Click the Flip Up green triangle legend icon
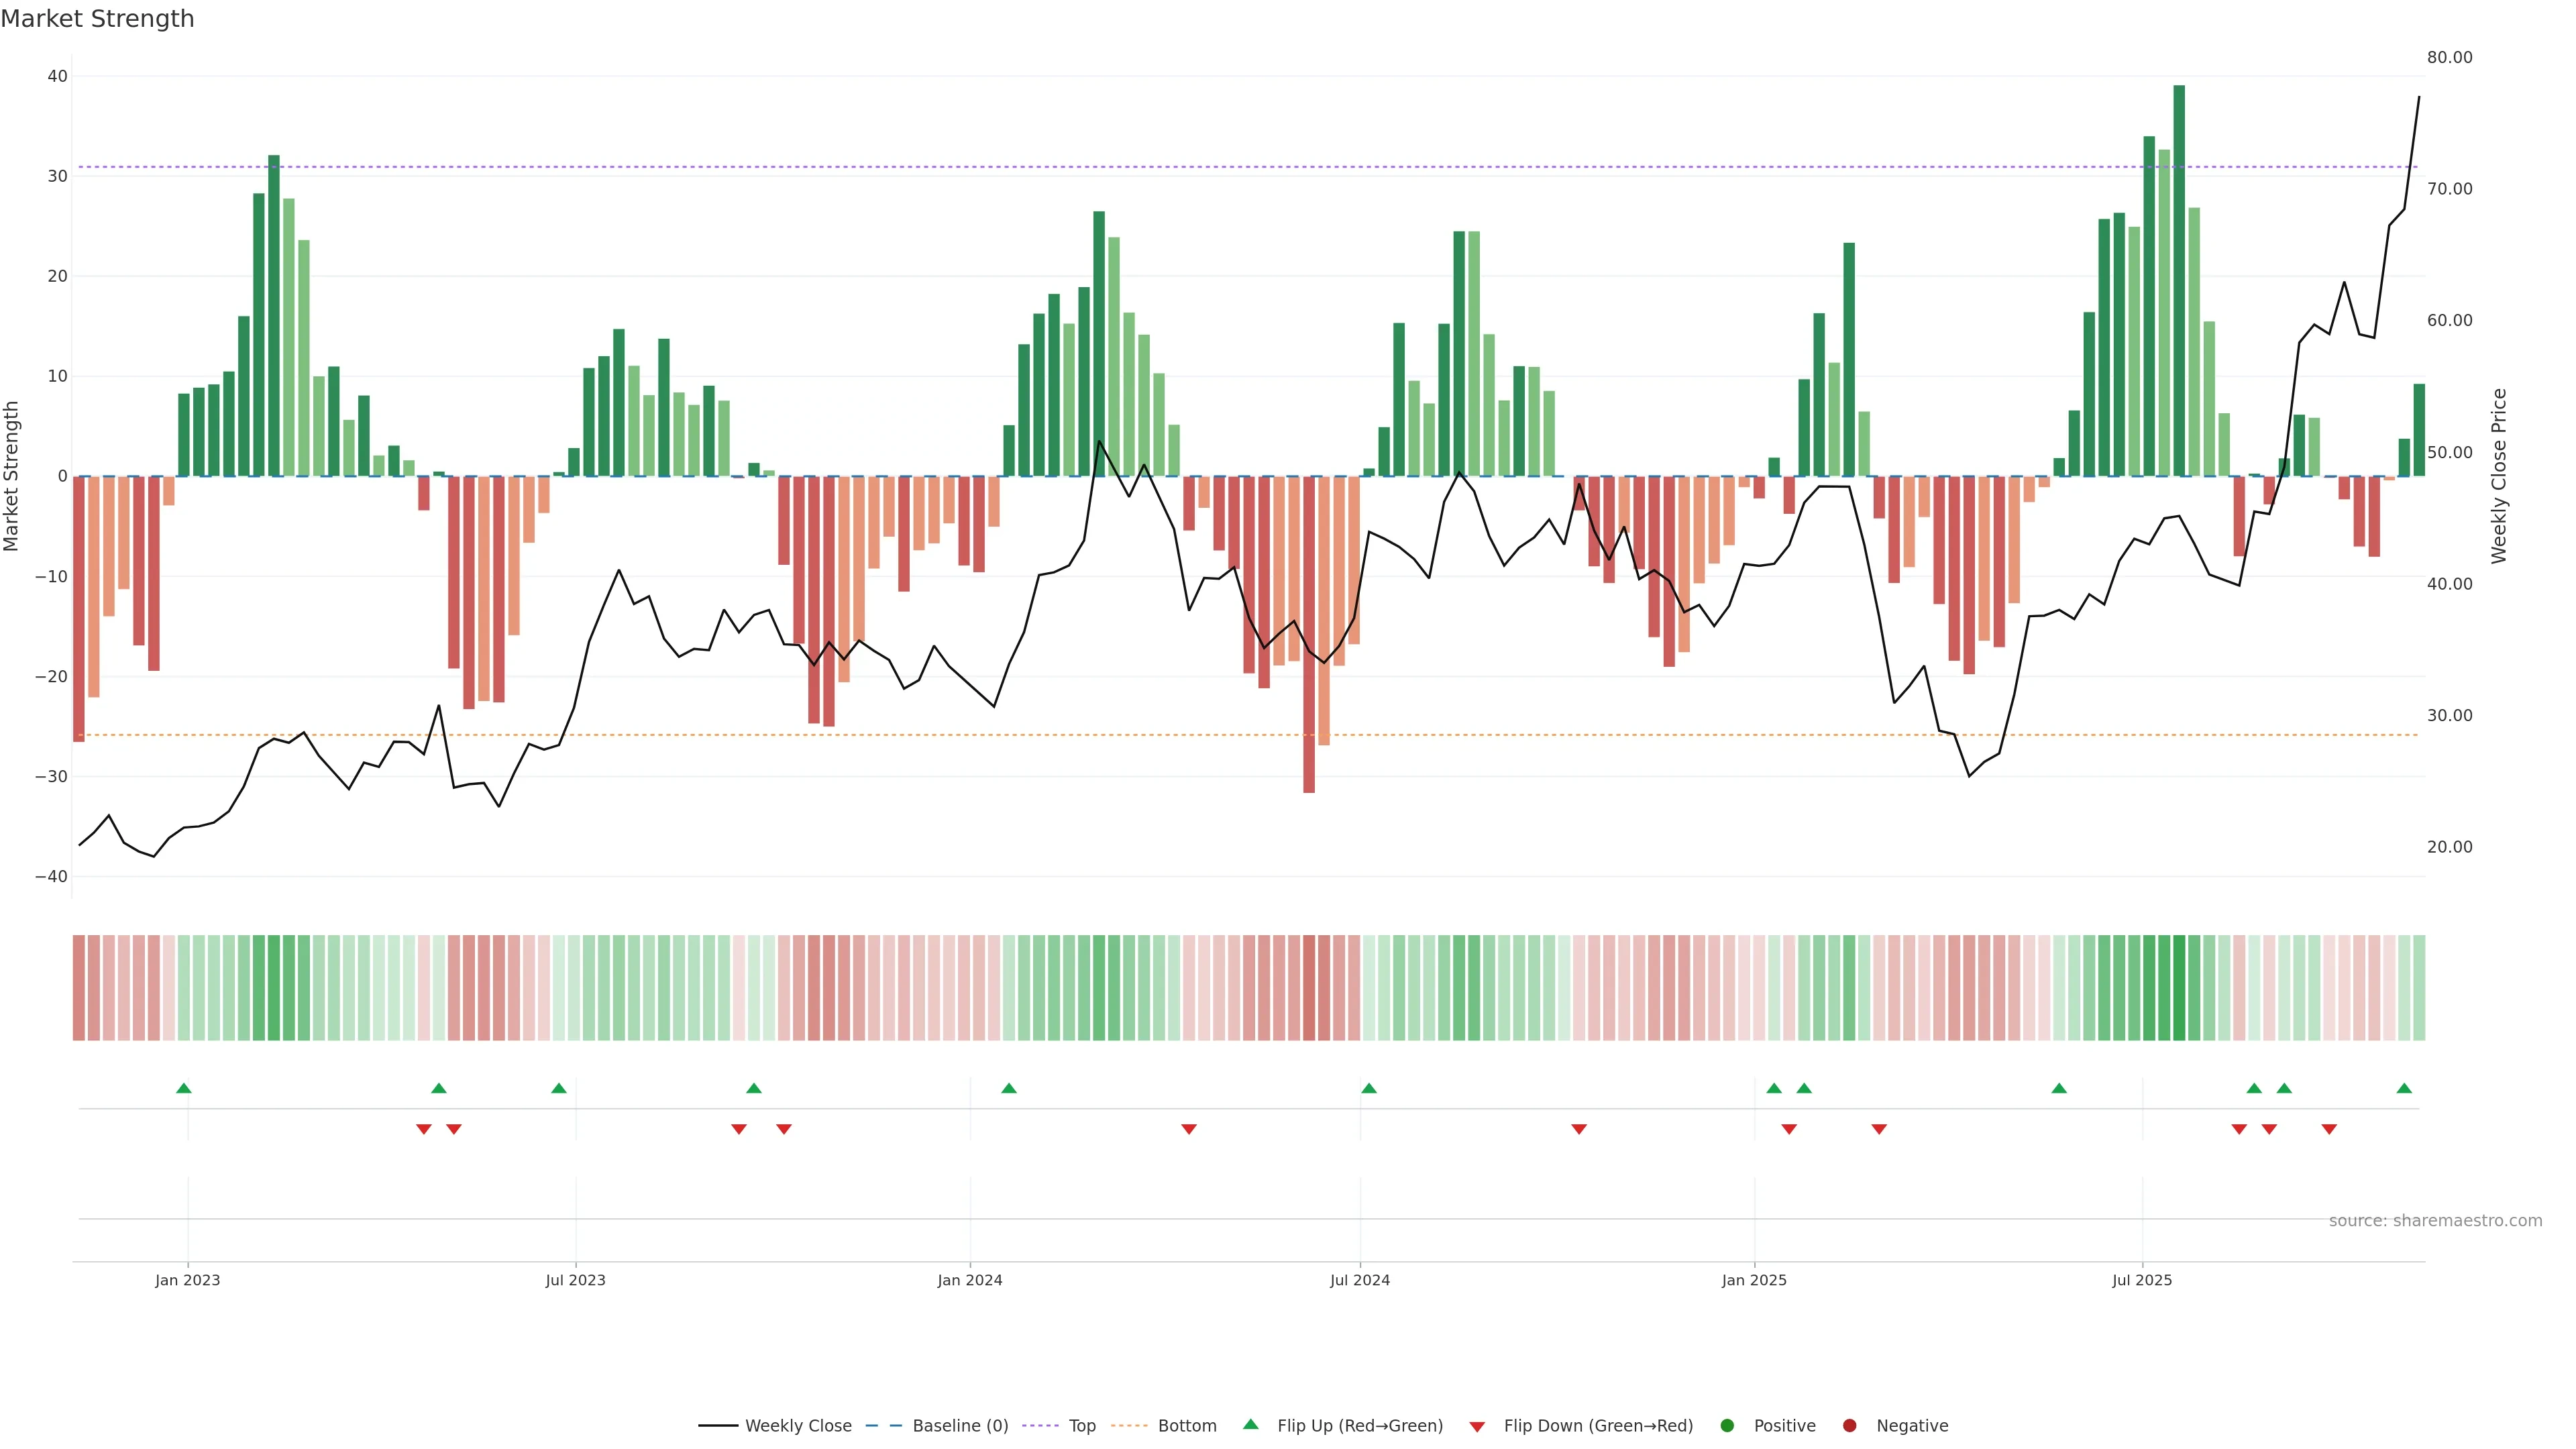2576x1449 pixels. tap(1250, 1424)
